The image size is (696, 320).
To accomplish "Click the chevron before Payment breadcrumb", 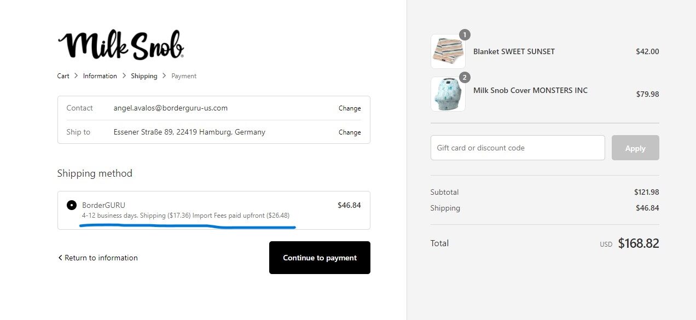I will [x=164, y=76].
